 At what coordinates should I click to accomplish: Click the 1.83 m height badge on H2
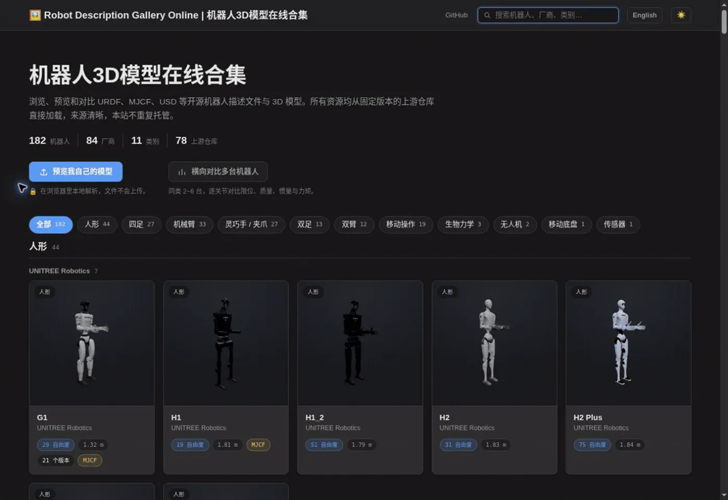point(496,445)
